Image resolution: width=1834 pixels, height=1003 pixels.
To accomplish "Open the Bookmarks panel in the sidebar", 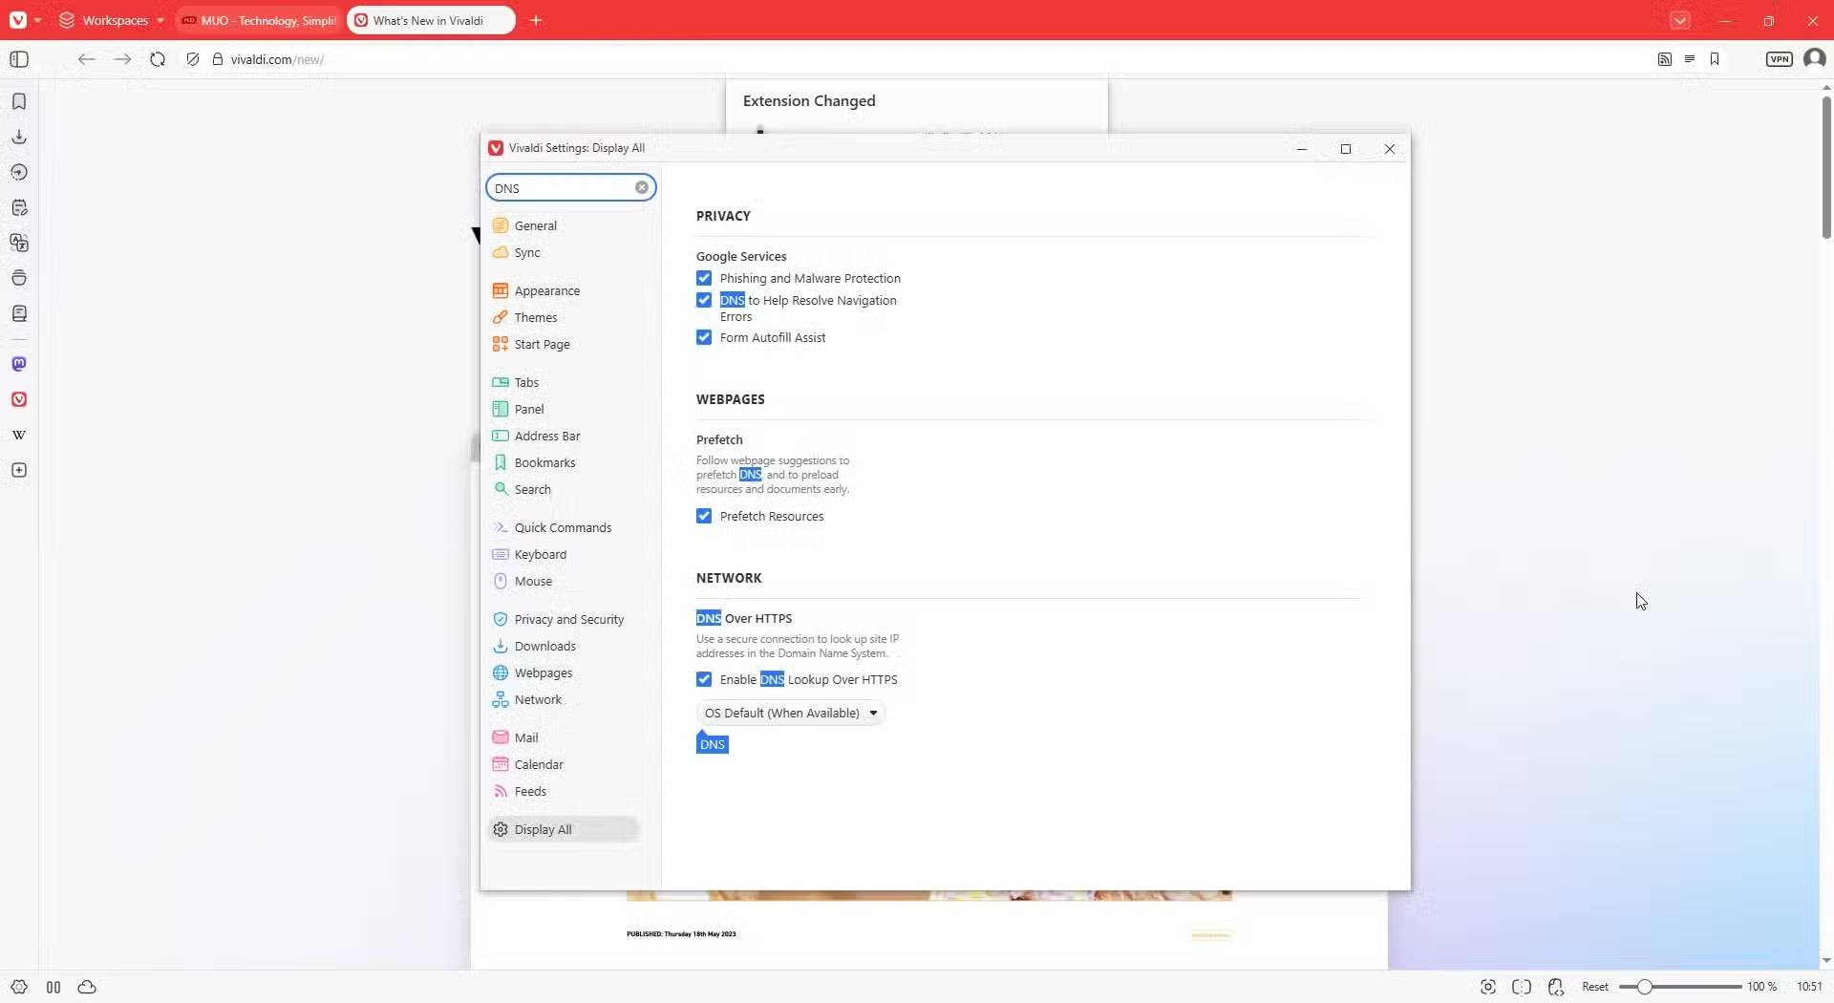I will point(19,101).
